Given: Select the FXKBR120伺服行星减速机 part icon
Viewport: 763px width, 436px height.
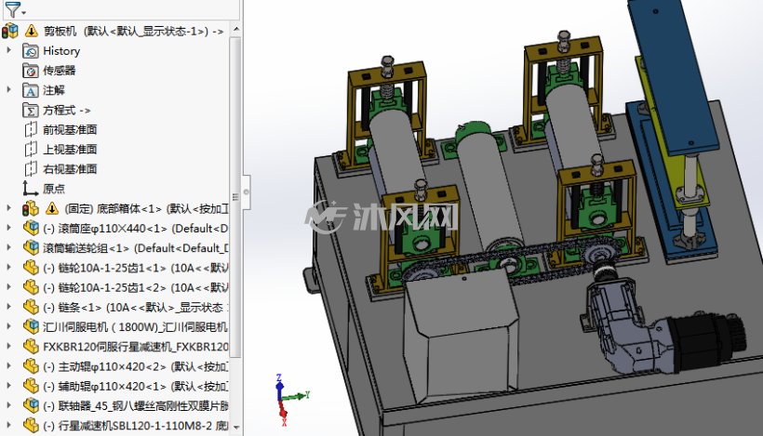Looking at the screenshot, I should 31,347.
